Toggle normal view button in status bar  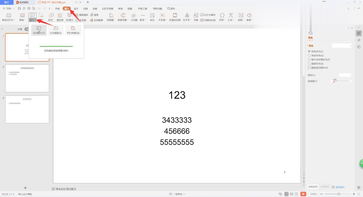coord(287,194)
